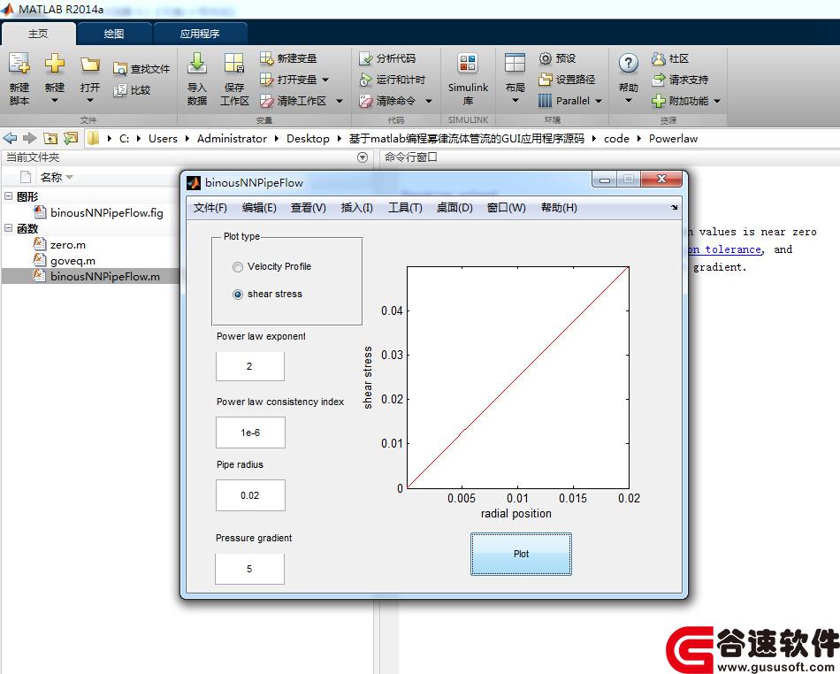Click the up one folder level icon
Image resolution: width=840 pixels, height=674 pixels.
pyautogui.click(x=50, y=138)
